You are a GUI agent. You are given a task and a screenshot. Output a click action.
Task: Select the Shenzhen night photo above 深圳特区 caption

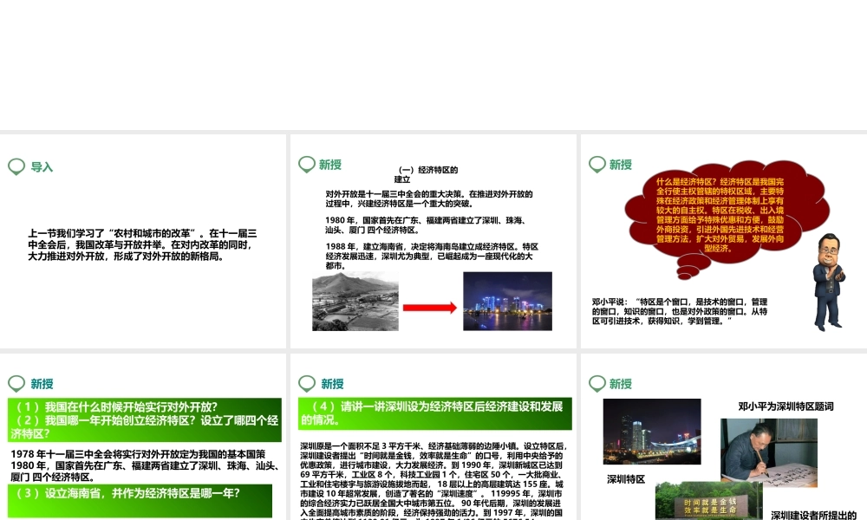click(652, 431)
